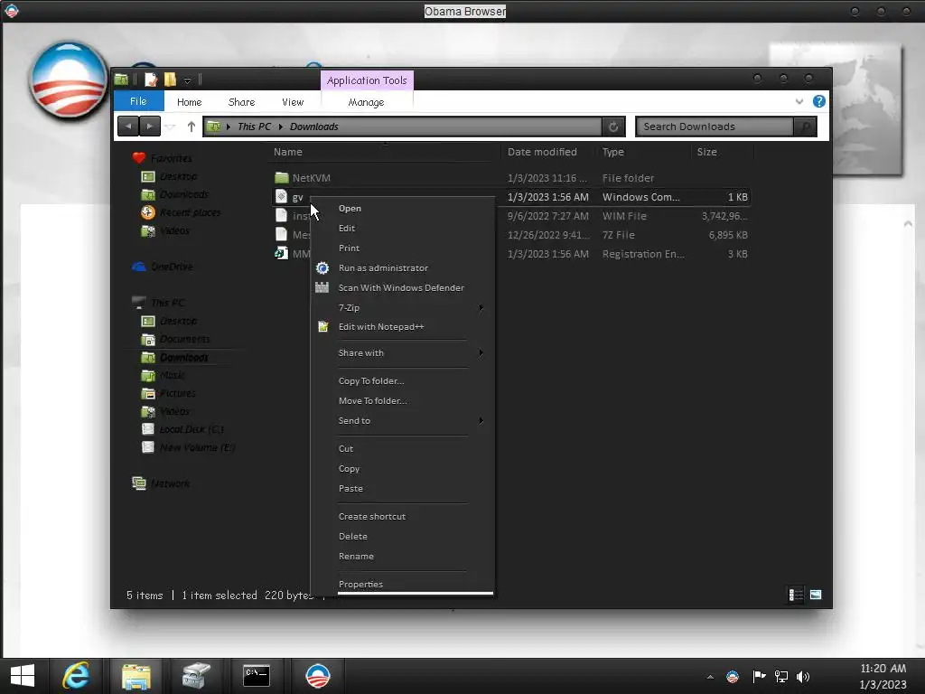The height and width of the screenshot is (694, 925).
Task: Select the Manage tab under Application Tools
Action: 366,102
